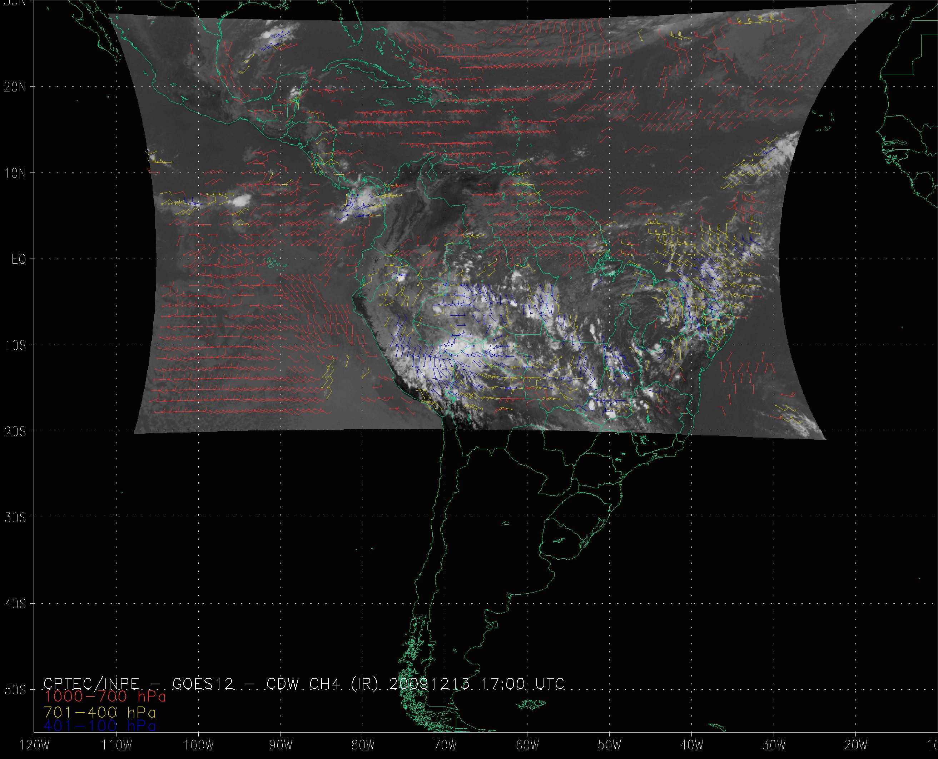Click the 80W longitude axis label
This screenshot has height=759, width=938.
pos(363,745)
